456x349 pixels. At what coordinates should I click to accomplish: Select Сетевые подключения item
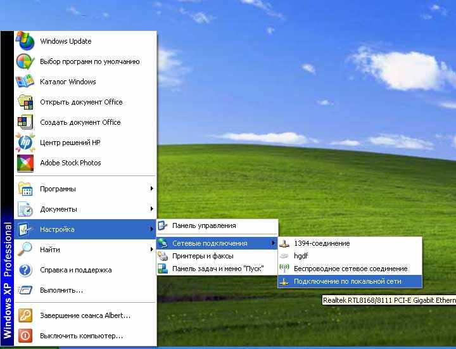(x=217, y=243)
